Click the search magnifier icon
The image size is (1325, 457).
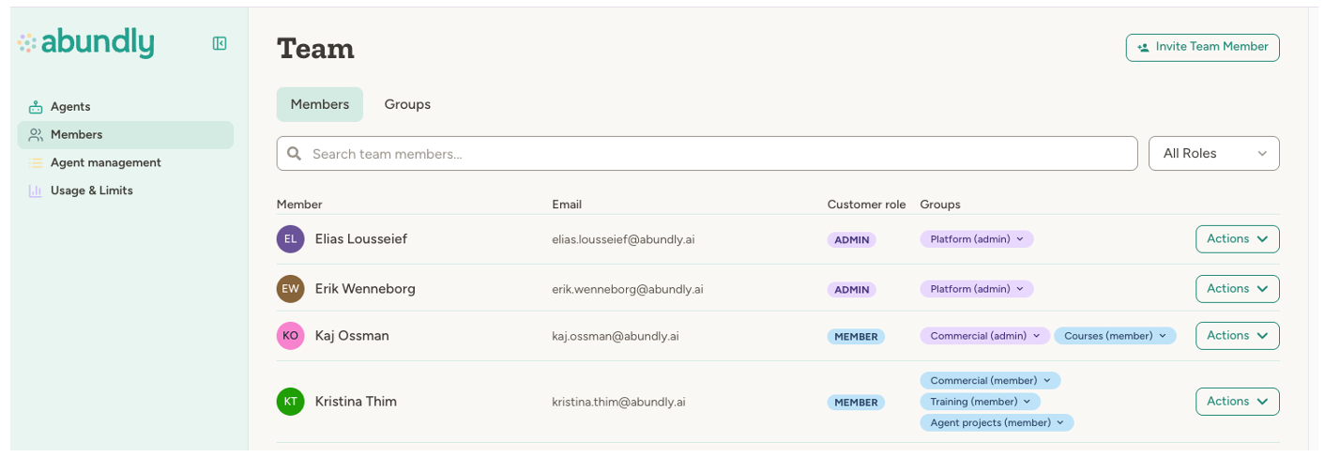(294, 153)
